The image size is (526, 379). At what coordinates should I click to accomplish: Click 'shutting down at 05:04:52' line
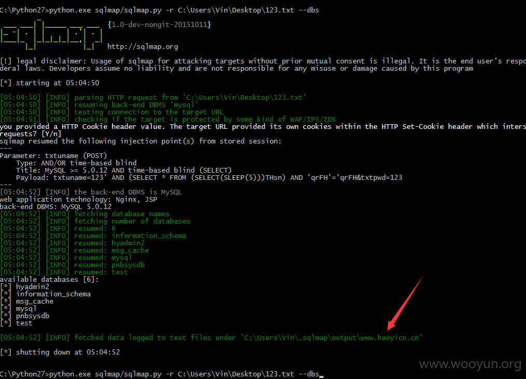(x=60, y=352)
